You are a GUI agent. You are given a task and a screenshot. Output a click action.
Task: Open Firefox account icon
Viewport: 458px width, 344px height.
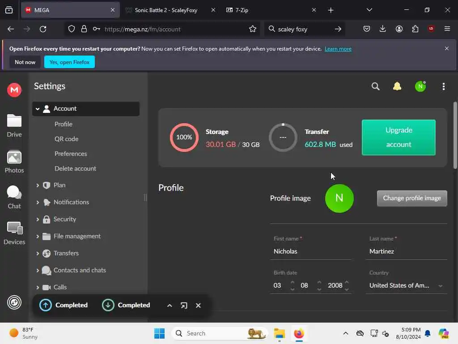click(399, 29)
